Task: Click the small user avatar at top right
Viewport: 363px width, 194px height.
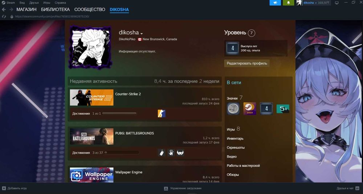Action: (x=299, y=3)
